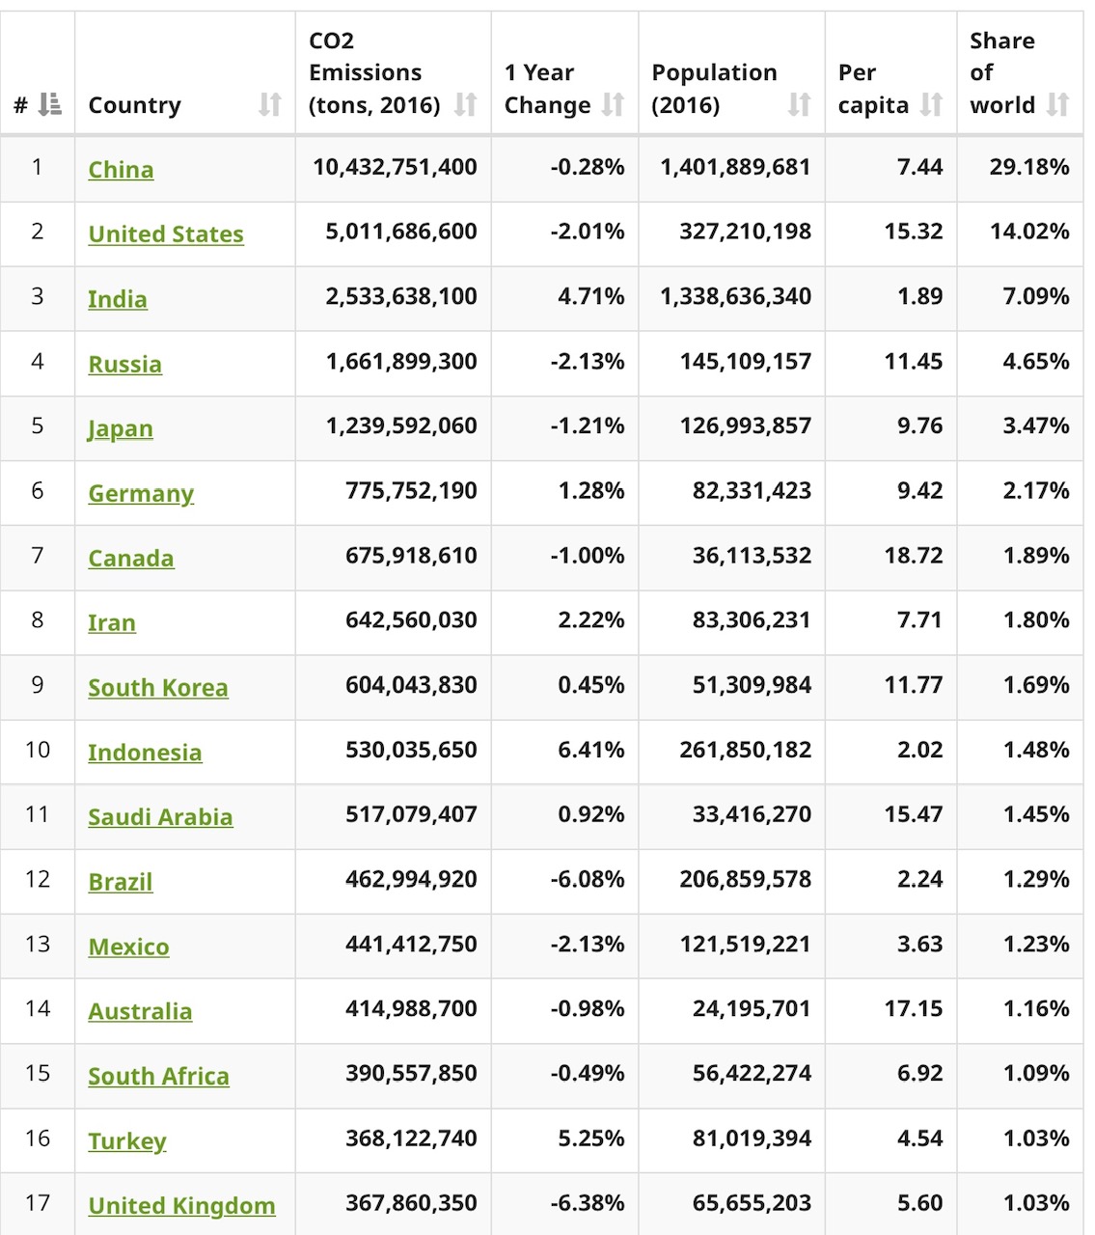Sort by Per capita arrows icon
Viewport: 1095px width, 1235px height.
[x=931, y=104]
